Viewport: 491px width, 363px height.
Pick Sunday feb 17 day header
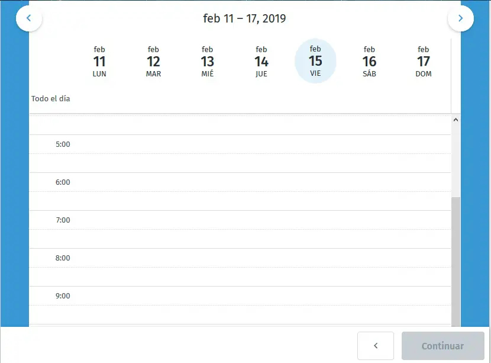coord(424,62)
